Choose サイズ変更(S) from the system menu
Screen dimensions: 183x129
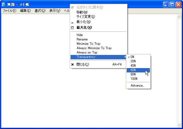click(98, 17)
